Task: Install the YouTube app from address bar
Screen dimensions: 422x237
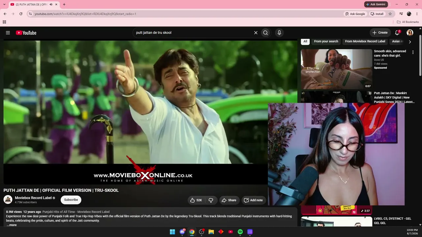Action: 377,14
